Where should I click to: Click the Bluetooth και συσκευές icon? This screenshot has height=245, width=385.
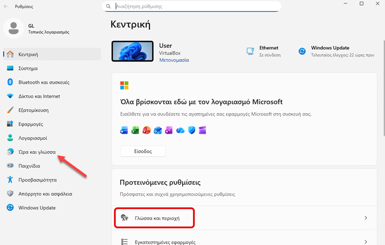10,82
